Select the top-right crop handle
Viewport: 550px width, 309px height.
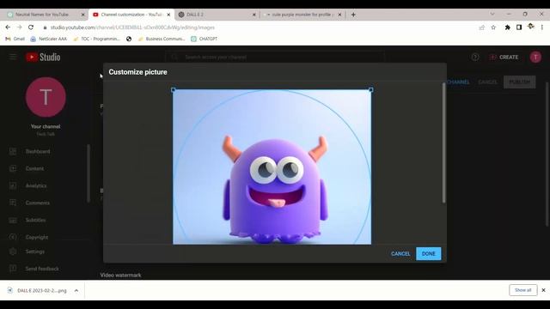coord(371,90)
